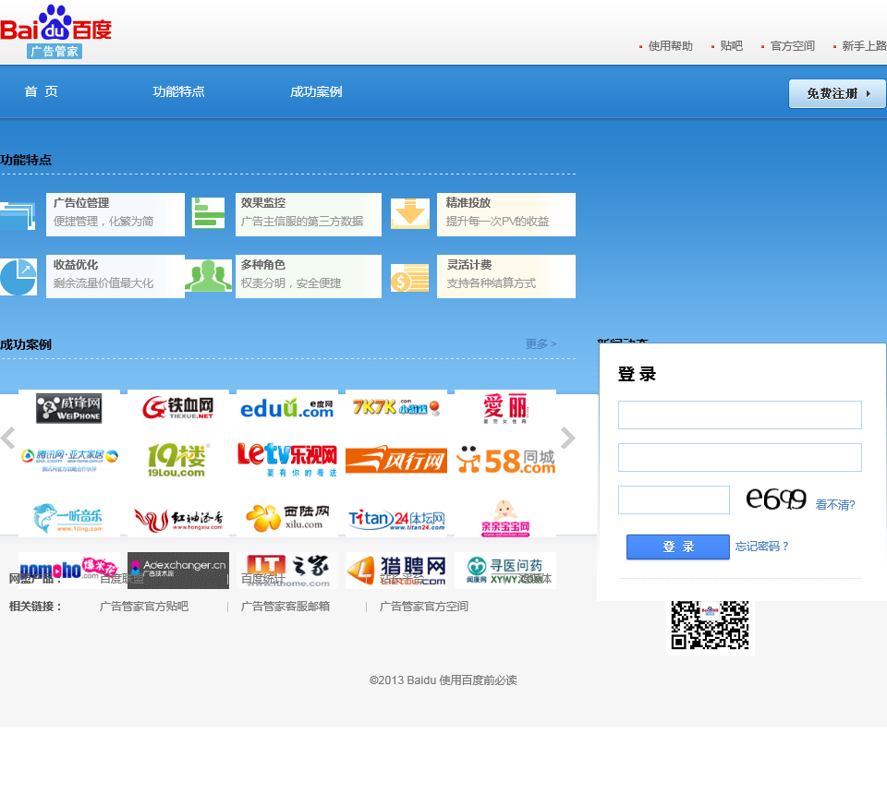Image resolution: width=887 pixels, height=806 pixels.
Task: Open the 红袖添香 logo
Action: pyautogui.click(x=178, y=519)
